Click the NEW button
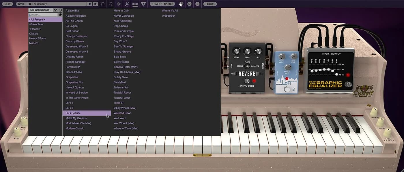 tap(7, 4)
